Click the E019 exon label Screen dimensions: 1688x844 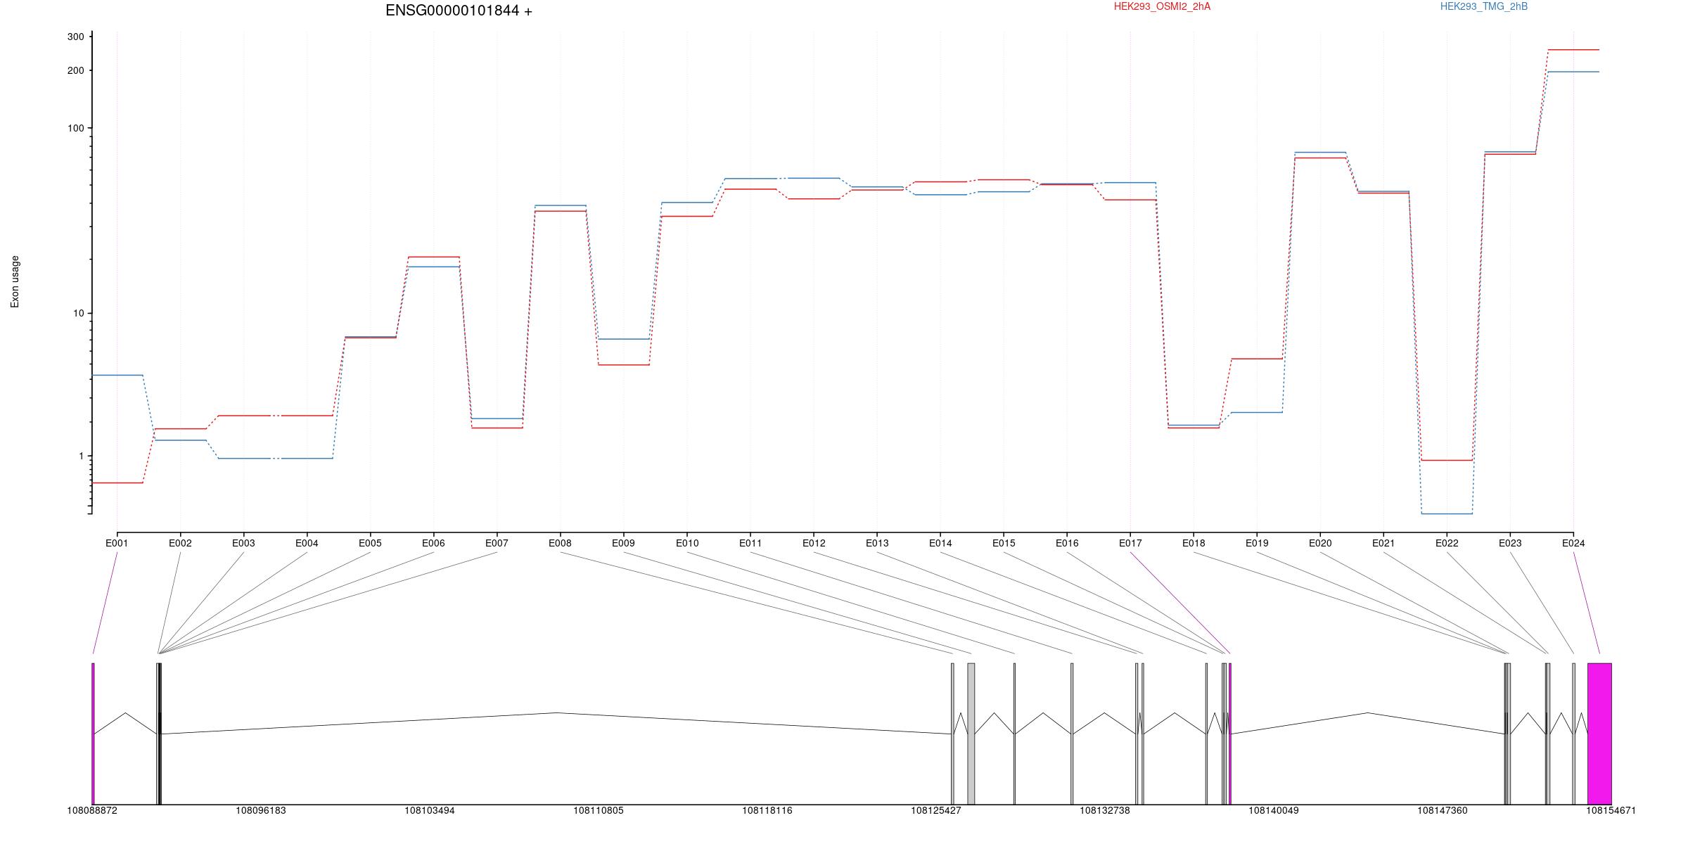(1257, 543)
